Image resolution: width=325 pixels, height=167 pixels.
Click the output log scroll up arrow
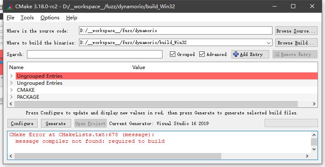point(314,135)
